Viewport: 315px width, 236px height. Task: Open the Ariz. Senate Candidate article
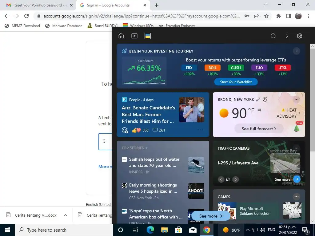[148, 114]
